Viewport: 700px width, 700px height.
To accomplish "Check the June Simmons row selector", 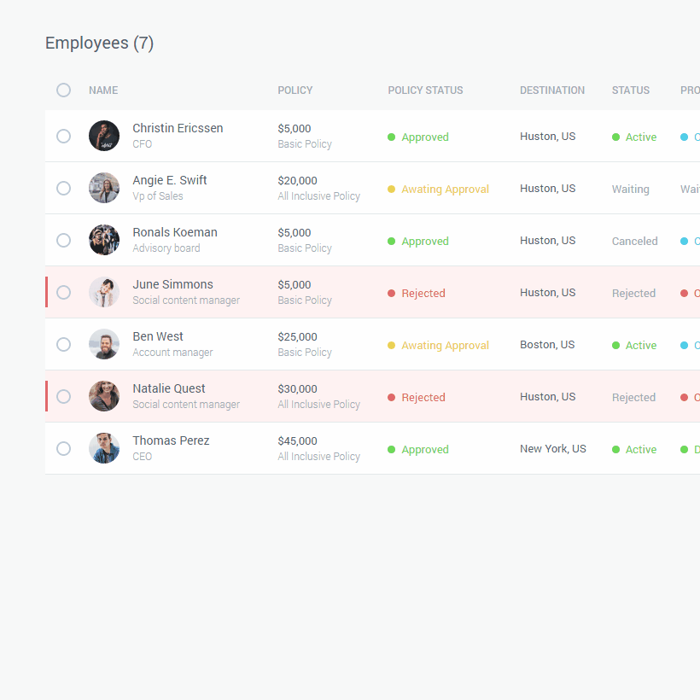I will [x=63, y=292].
